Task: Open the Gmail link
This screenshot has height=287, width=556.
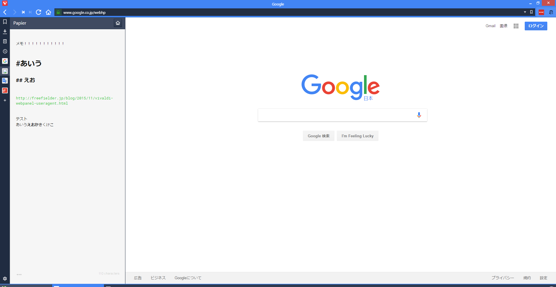Action: click(491, 26)
